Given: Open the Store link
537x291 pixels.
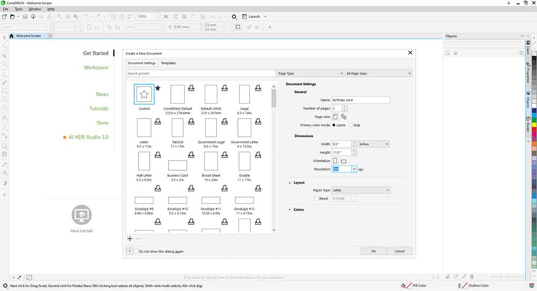Looking at the screenshot, I should pyautogui.click(x=103, y=123).
